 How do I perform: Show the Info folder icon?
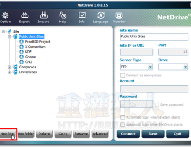point(82,15)
